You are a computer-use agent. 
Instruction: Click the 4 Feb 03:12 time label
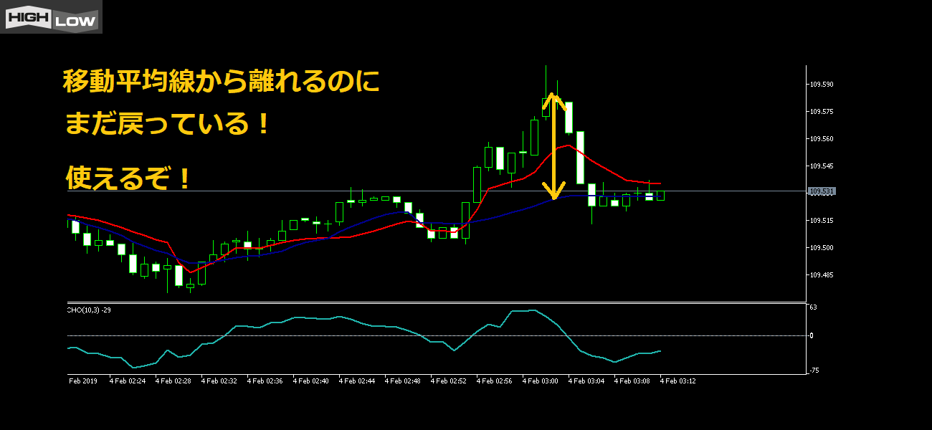click(x=678, y=381)
